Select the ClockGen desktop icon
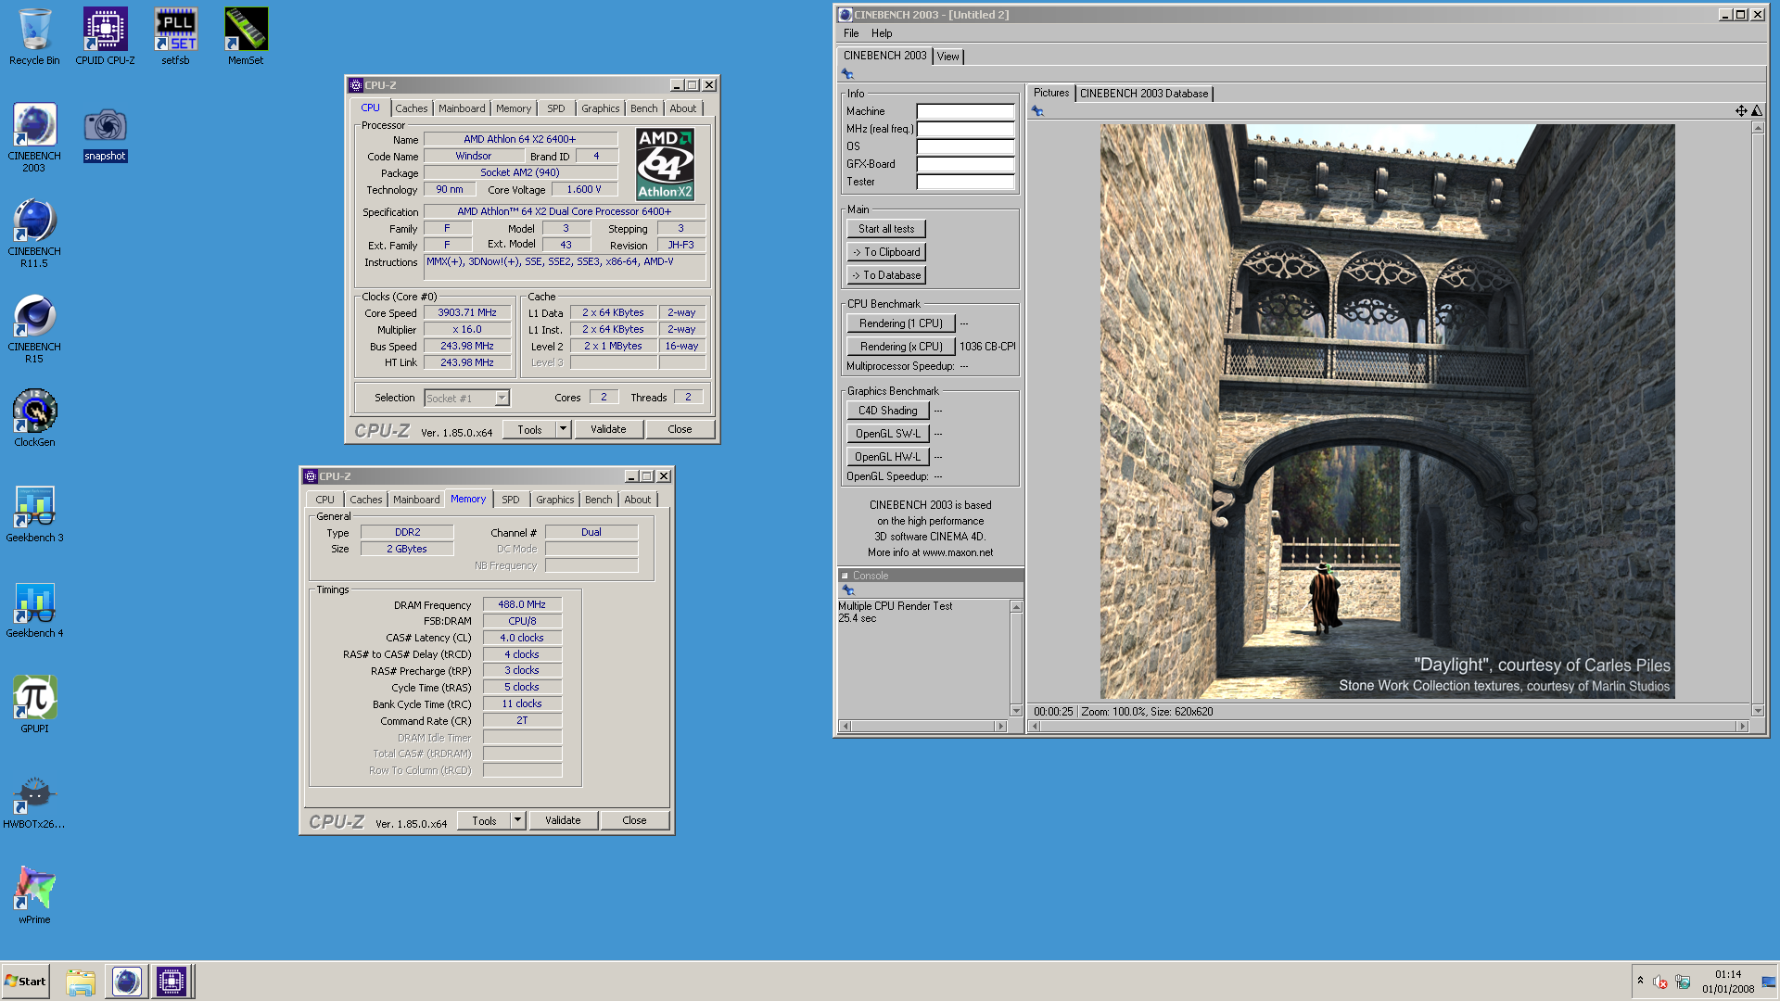Viewport: 1780px width, 1001px height. [34, 417]
